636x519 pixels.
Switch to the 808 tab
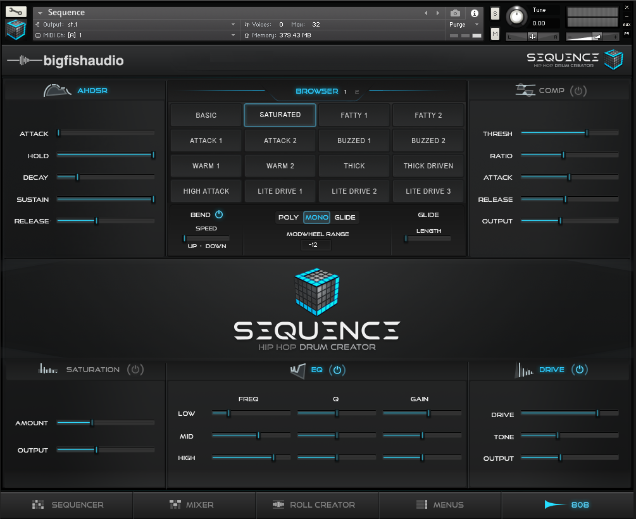coord(566,505)
